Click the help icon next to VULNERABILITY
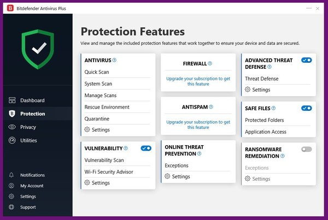Image resolution: width=328 pixels, height=220 pixels. coord(126,148)
